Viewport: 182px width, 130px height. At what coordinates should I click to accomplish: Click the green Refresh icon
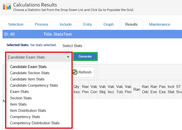75,72
